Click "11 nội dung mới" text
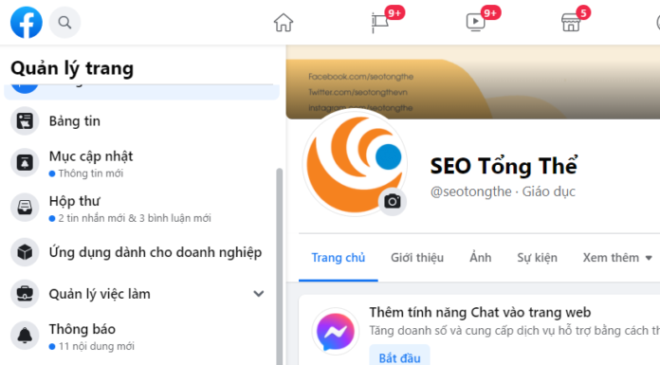660x365 pixels. (x=97, y=346)
